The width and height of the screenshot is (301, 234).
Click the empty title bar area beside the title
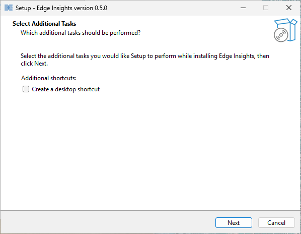(x=173, y=8)
